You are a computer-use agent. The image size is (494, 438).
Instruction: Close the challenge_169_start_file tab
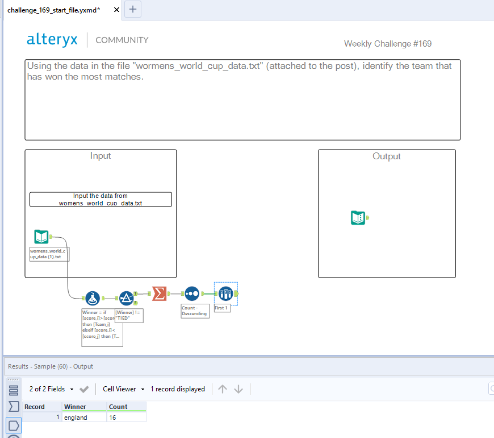116,10
